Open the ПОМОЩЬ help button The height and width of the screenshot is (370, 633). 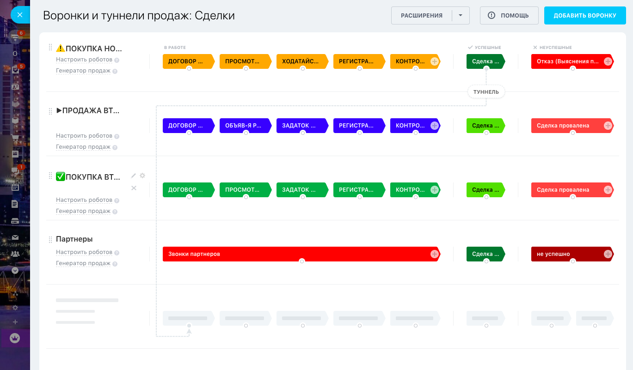(509, 15)
